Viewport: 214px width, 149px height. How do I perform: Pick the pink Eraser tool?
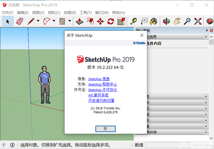pyautogui.click(x=20, y=21)
